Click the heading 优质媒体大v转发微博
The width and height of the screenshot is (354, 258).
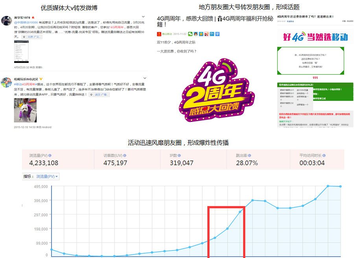tap(69, 8)
